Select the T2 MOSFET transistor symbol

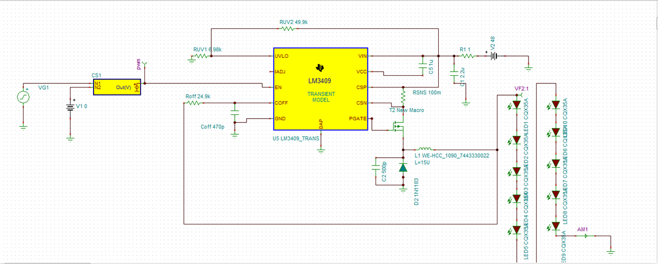pyautogui.click(x=397, y=127)
